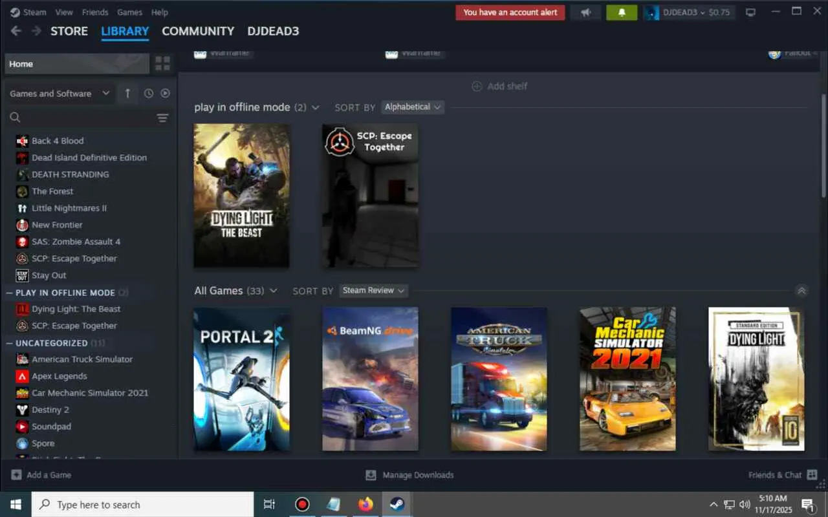Screen dimensions: 828x517
Task: Click the Add shelf plus icon
Action: click(477, 86)
